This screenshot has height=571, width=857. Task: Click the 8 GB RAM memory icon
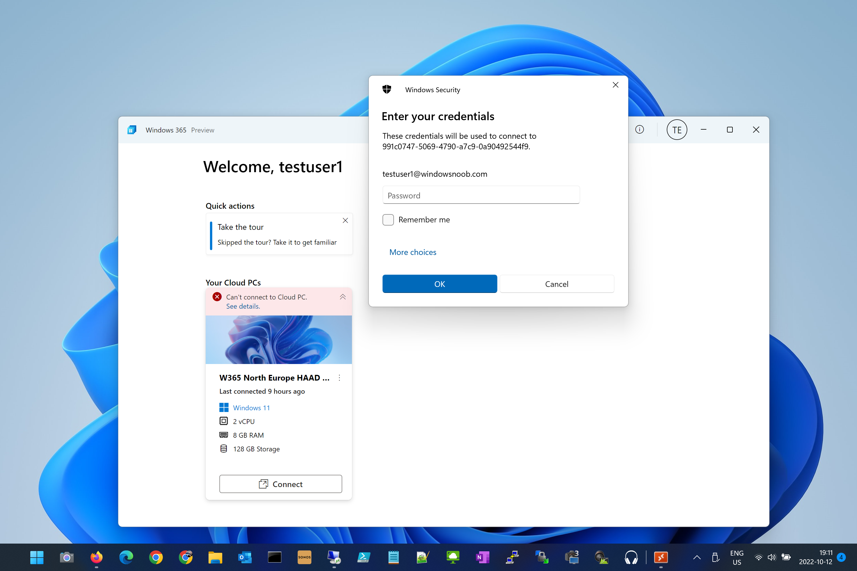224,435
